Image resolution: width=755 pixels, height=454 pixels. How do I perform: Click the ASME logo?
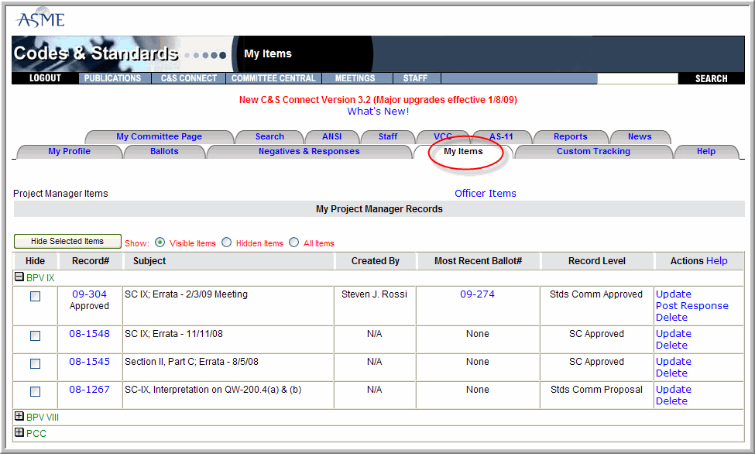40,19
